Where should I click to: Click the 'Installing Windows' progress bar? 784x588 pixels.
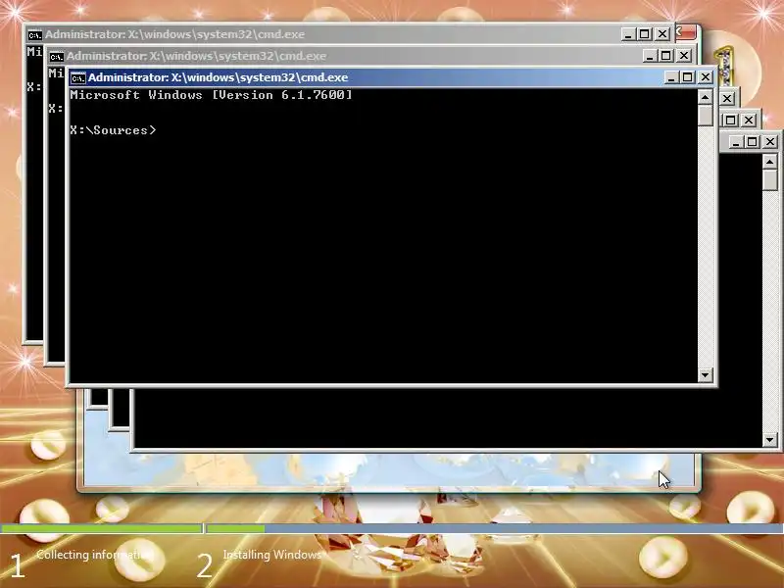coord(495,528)
